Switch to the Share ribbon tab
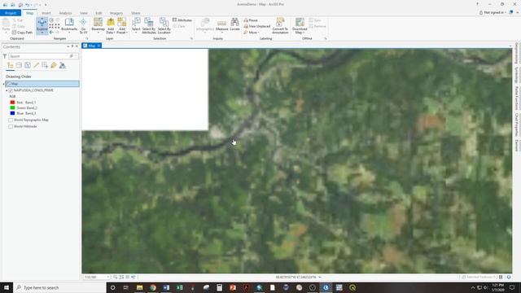 pos(136,13)
